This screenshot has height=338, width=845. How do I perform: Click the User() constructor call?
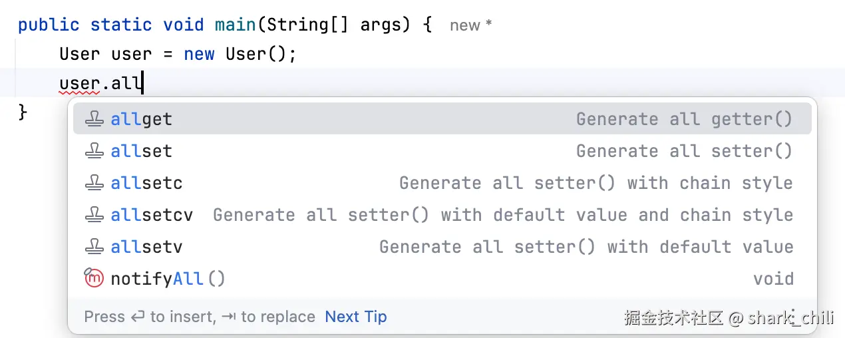pos(255,54)
